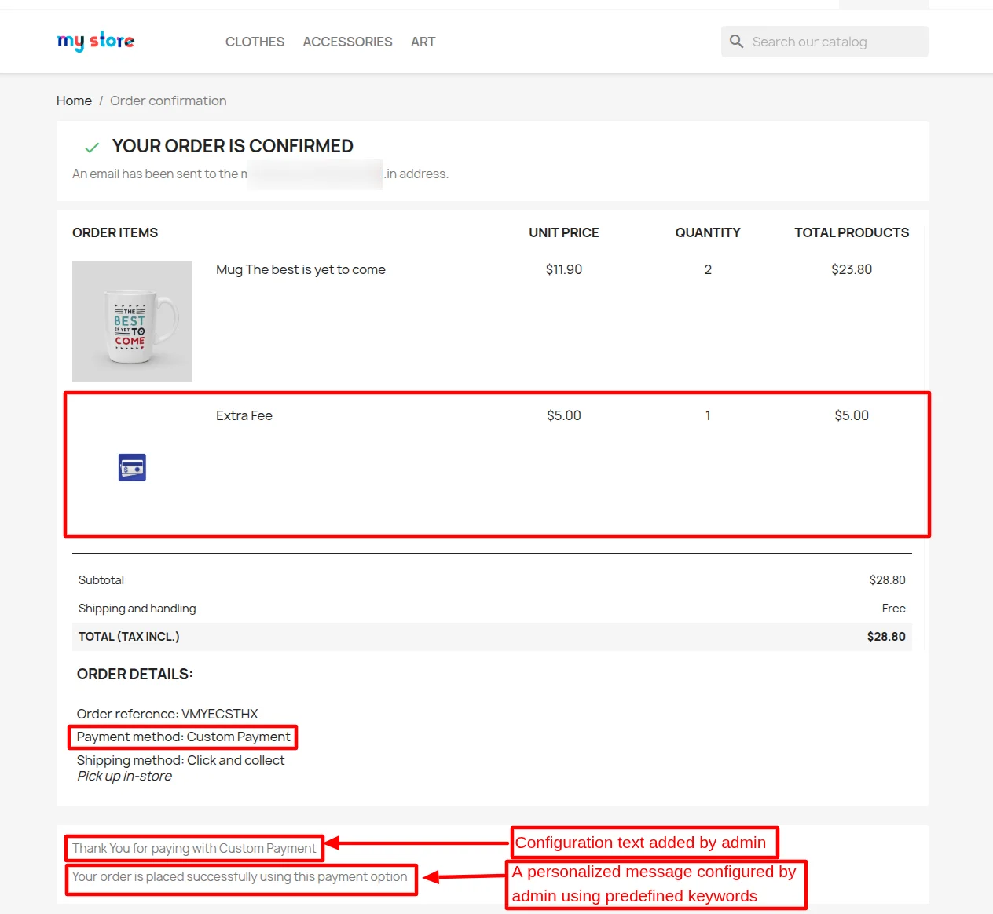The height and width of the screenshot is (914, 993).
Task: Click the ORDER ITEMS column header
Action: (x=115, y=232)
